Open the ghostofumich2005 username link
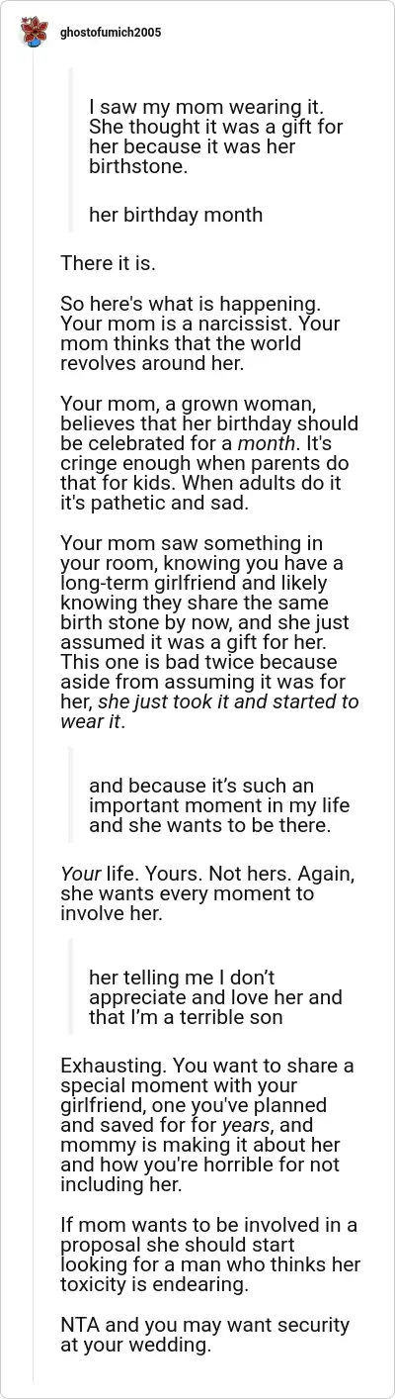This screenshot has height=1399, width=395. click(108, 33)
